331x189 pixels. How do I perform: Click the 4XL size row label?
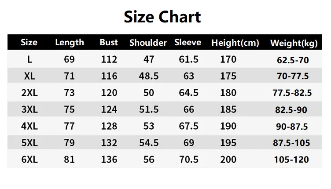click(x=29, y=126)
